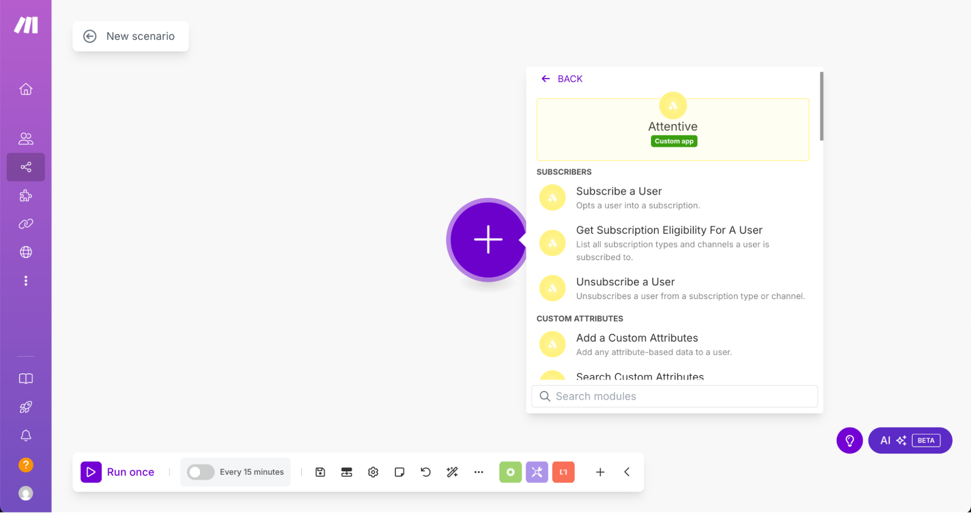Open the Connections link icon in sidebar
The width and height of the screenshot is (971, 513).
click(26, 224)
